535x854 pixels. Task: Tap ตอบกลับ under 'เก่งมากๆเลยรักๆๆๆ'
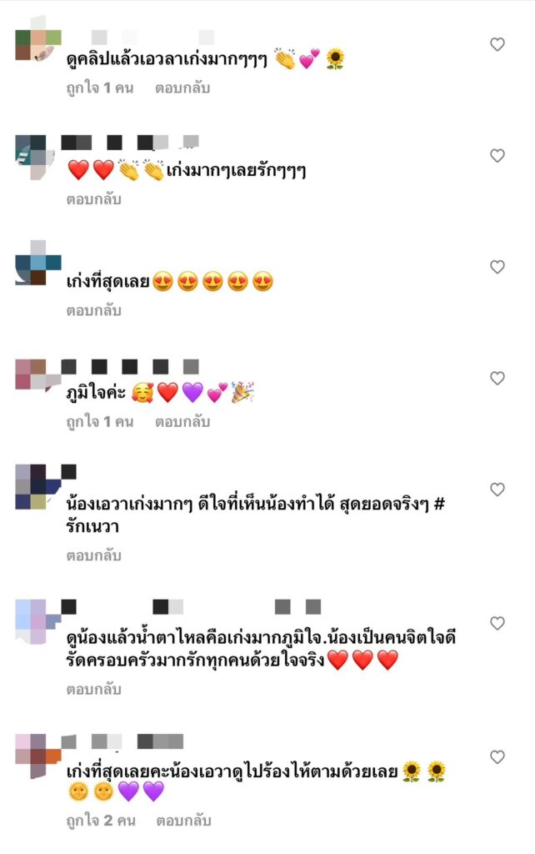[93, 199]
